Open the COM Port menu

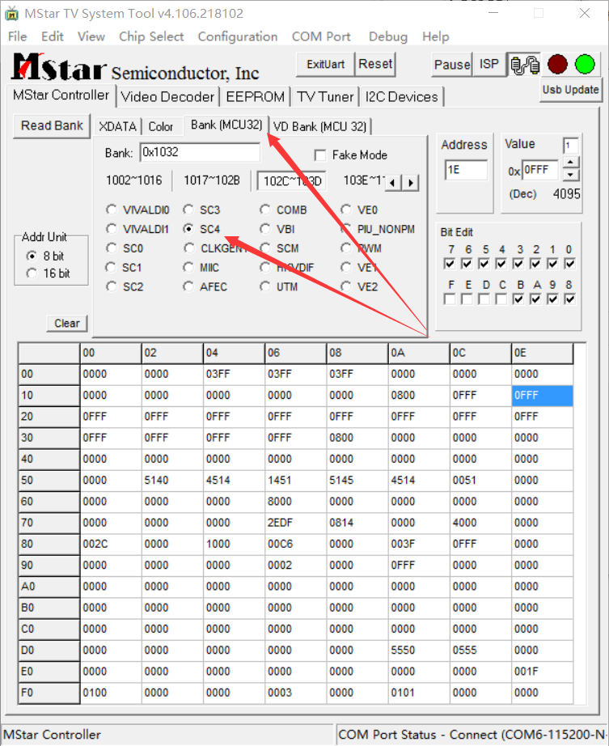pos(321,36)
